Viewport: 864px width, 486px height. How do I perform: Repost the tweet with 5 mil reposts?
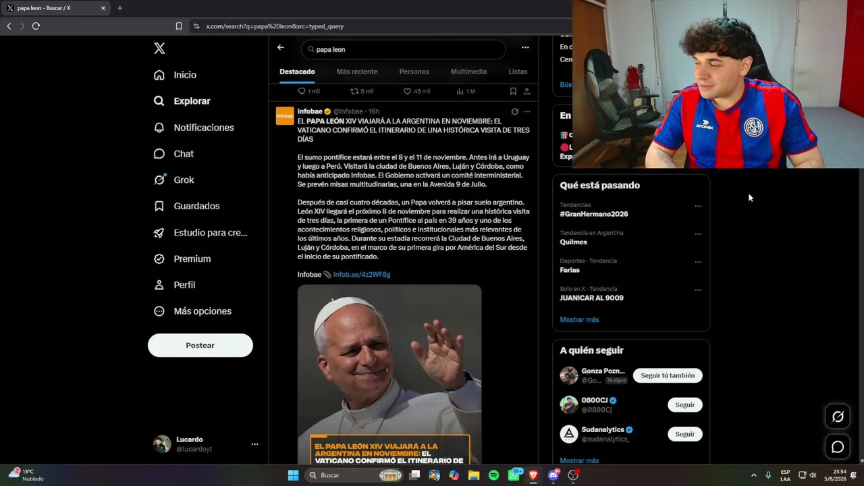point(354,91)
